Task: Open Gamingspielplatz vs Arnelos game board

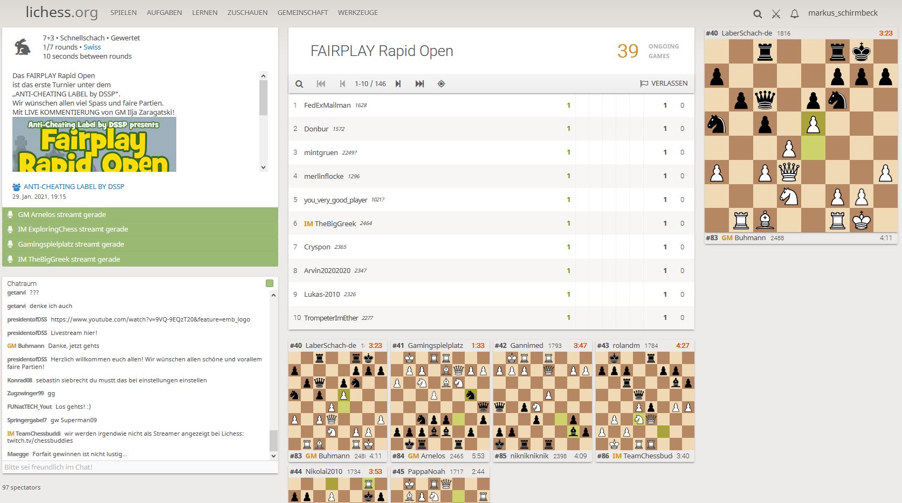Action: tap(440, 401)
